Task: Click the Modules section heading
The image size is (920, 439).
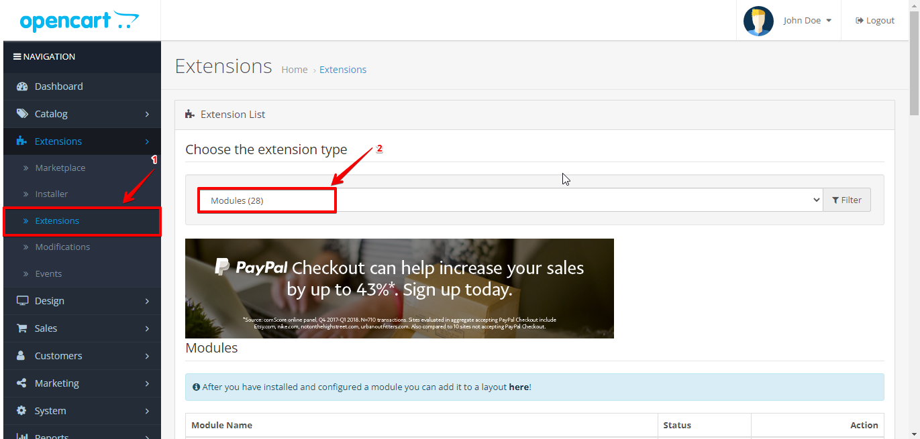Action: [211, 348]
